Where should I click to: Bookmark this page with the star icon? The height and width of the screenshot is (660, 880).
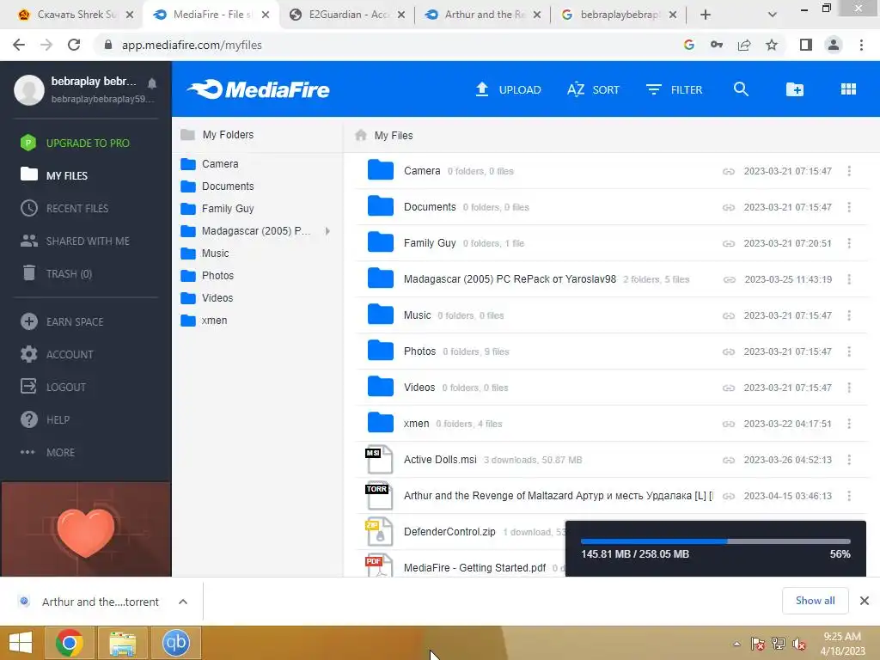click(772, 45)
